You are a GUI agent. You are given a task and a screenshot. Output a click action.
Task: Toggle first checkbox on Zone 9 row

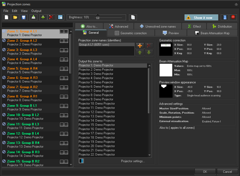tap(62, 106)
